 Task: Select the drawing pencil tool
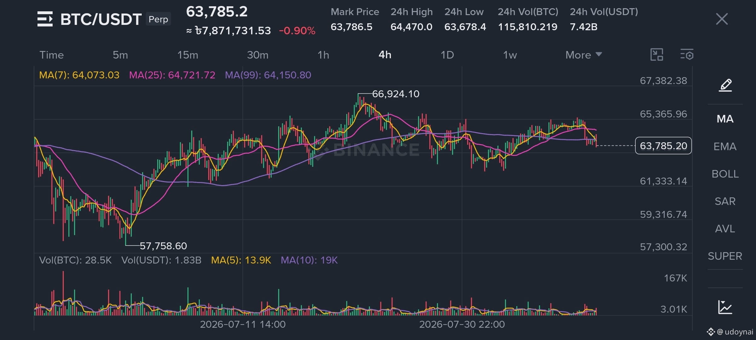click(725, 85)
